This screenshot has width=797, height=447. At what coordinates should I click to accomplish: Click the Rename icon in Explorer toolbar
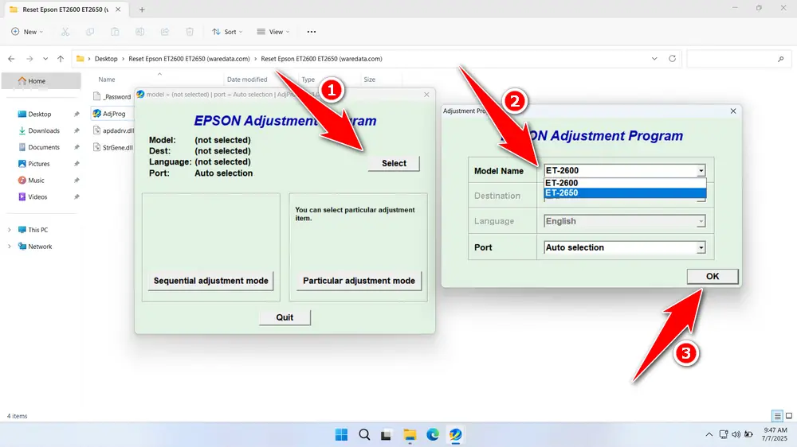[139, 32]
